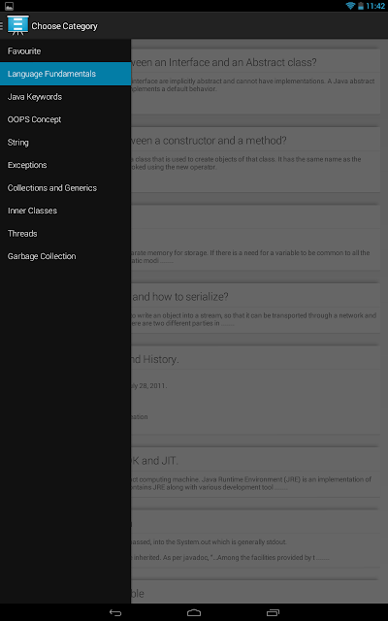Open the History question card
Viewport: 388px width, 621px height.
tap(255, 390)
